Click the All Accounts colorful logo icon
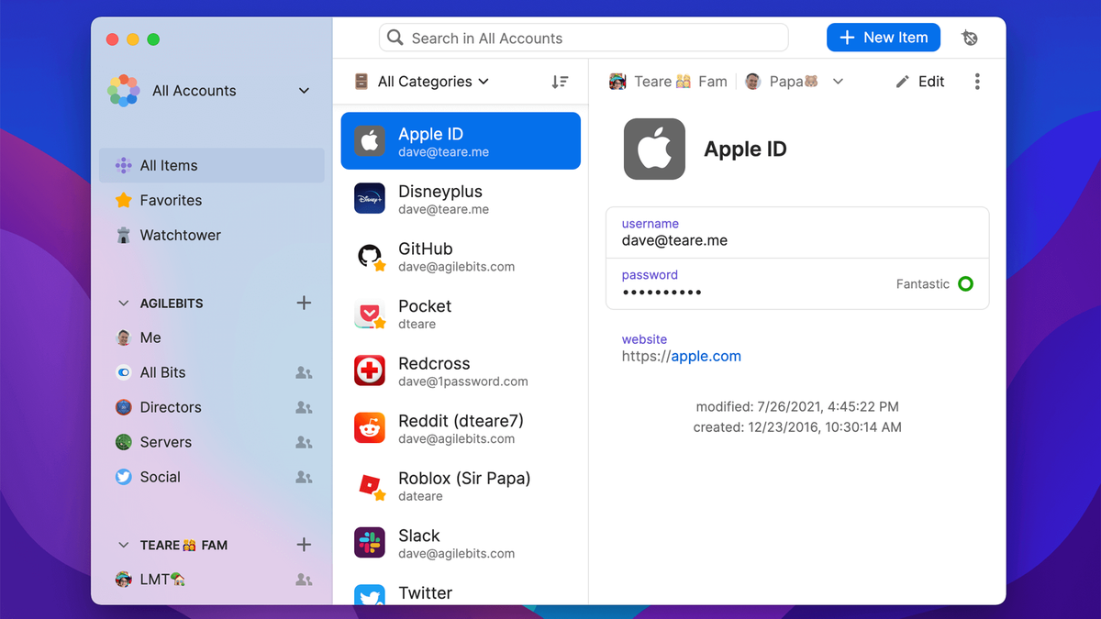The width and height of the screenshot is (1101, 619). pyautogui.click(x=123, y=90)
